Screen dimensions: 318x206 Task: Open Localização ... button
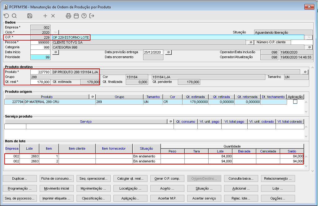[130, 188]
